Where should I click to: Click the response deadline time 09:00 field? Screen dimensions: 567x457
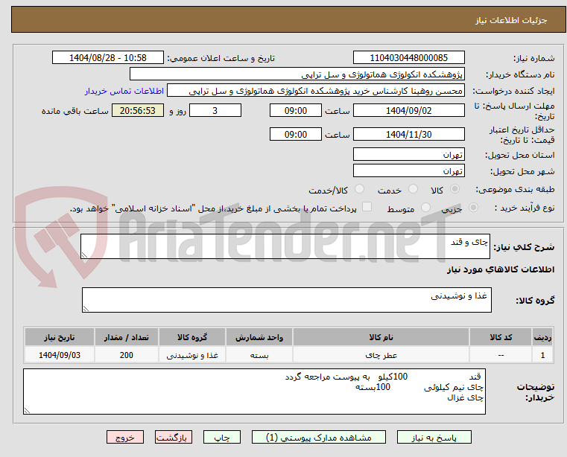296,111
